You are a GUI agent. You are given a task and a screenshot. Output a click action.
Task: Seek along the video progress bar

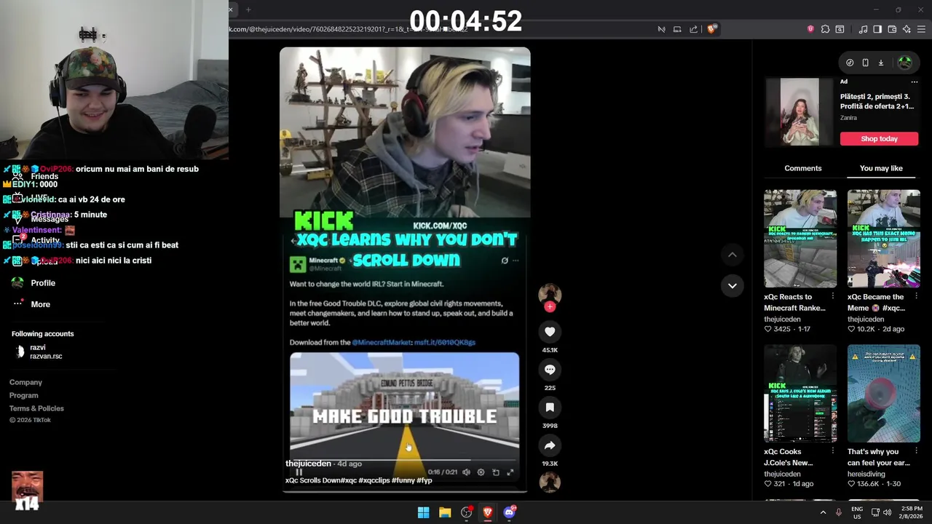404,461
